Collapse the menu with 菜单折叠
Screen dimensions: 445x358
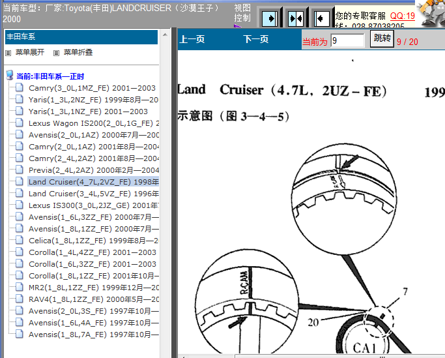78,52
